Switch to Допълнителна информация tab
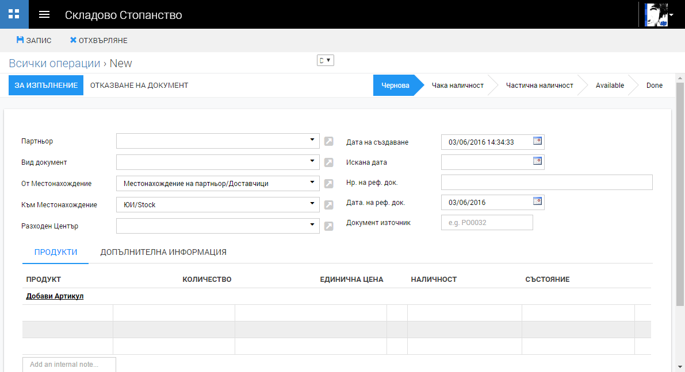The height and width of the screenshot is (372, 685). [x=163, y=252]
